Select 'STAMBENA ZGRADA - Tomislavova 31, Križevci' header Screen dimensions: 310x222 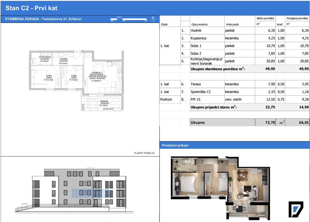(x=43, y=19)
